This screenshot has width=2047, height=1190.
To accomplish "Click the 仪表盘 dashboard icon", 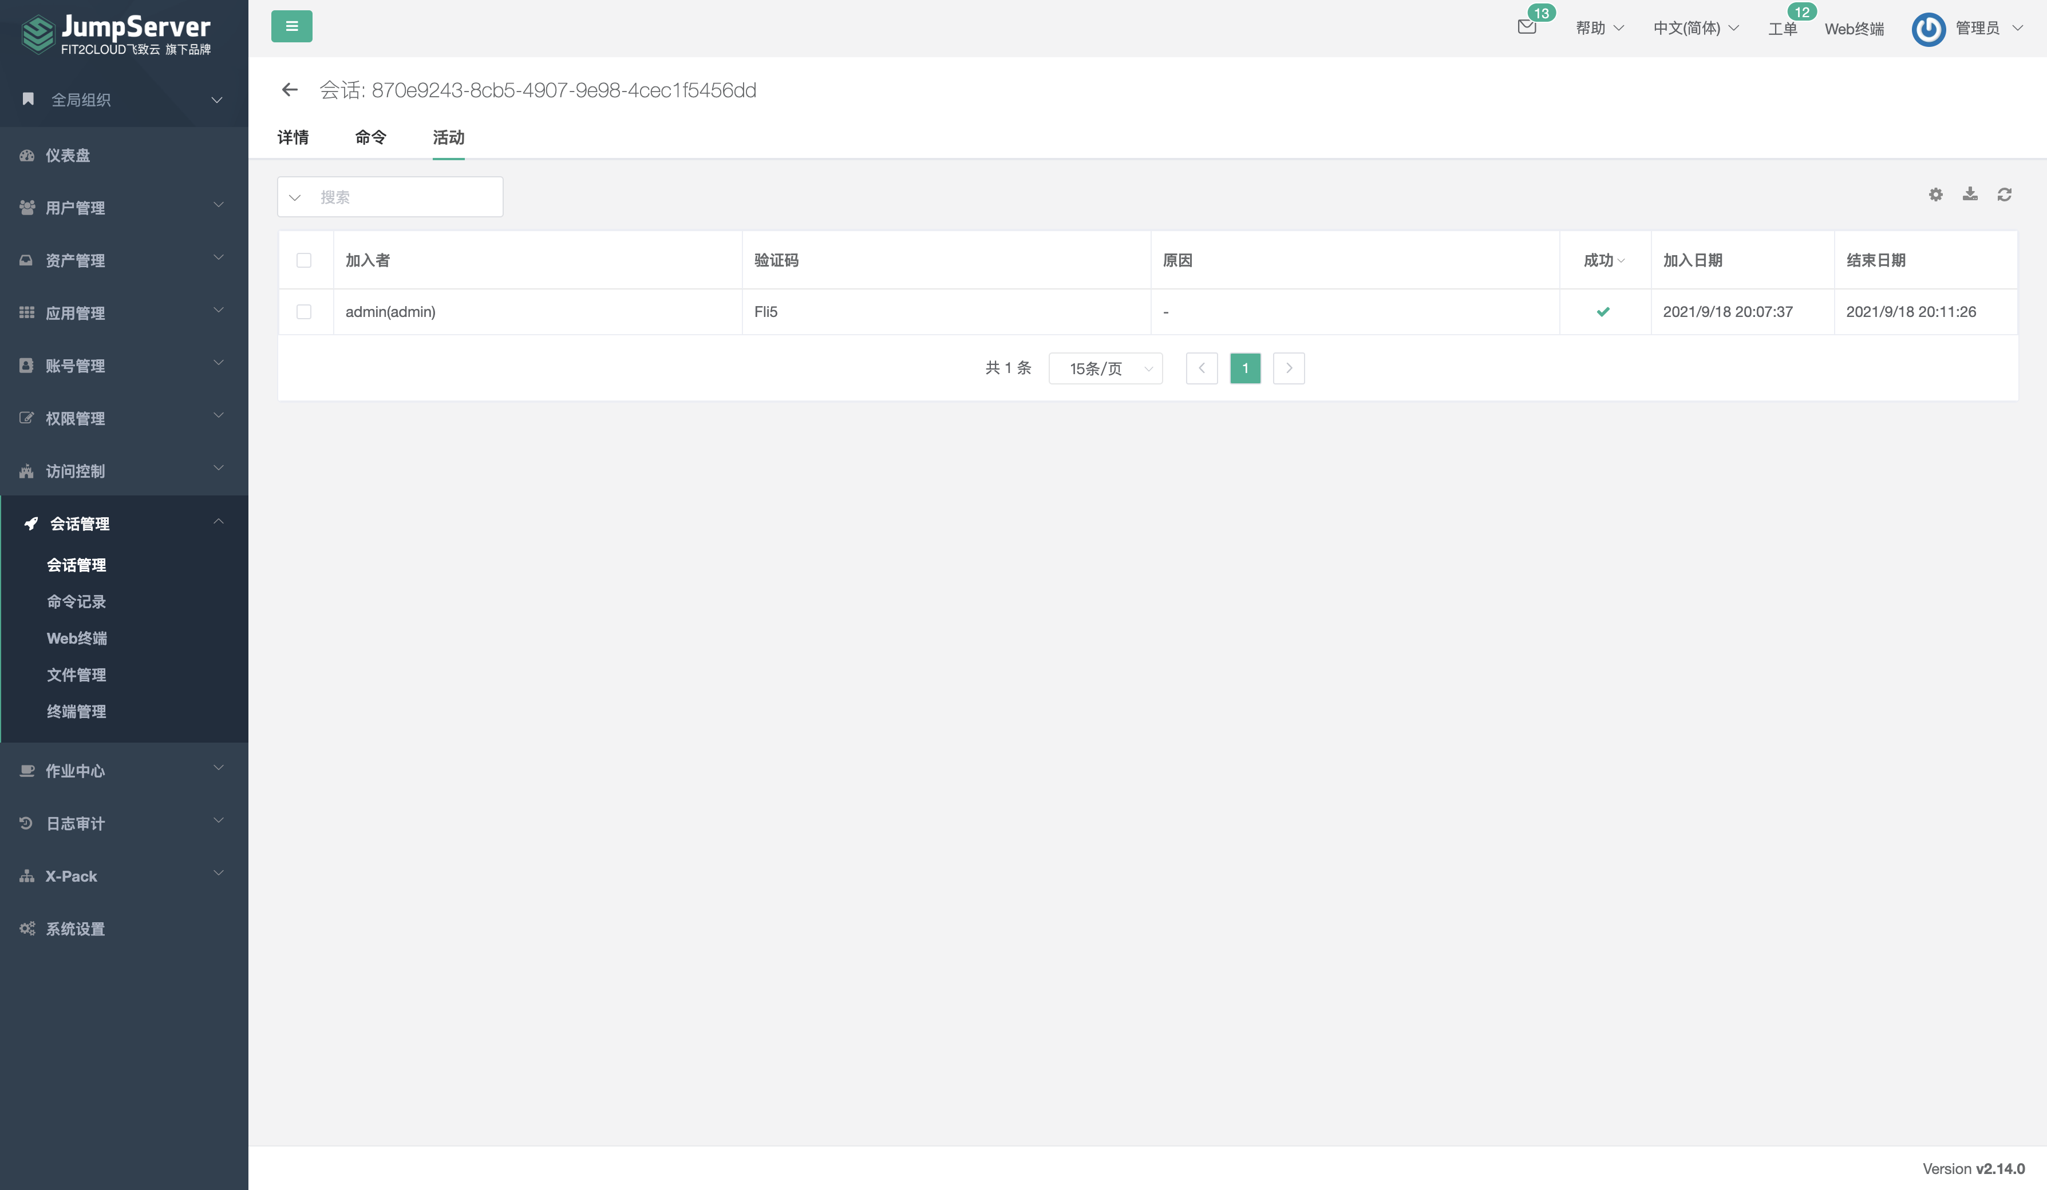I will point(27,155).
